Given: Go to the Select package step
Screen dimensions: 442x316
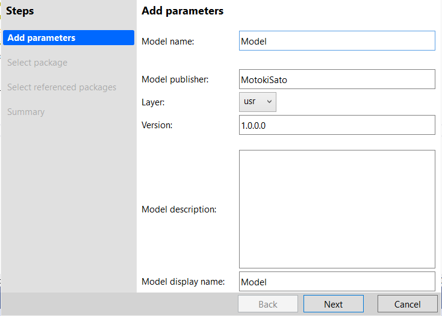Looking at the screenshot, I should [37, 63].
